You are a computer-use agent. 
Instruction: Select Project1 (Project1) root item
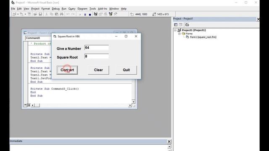[194, 30]
